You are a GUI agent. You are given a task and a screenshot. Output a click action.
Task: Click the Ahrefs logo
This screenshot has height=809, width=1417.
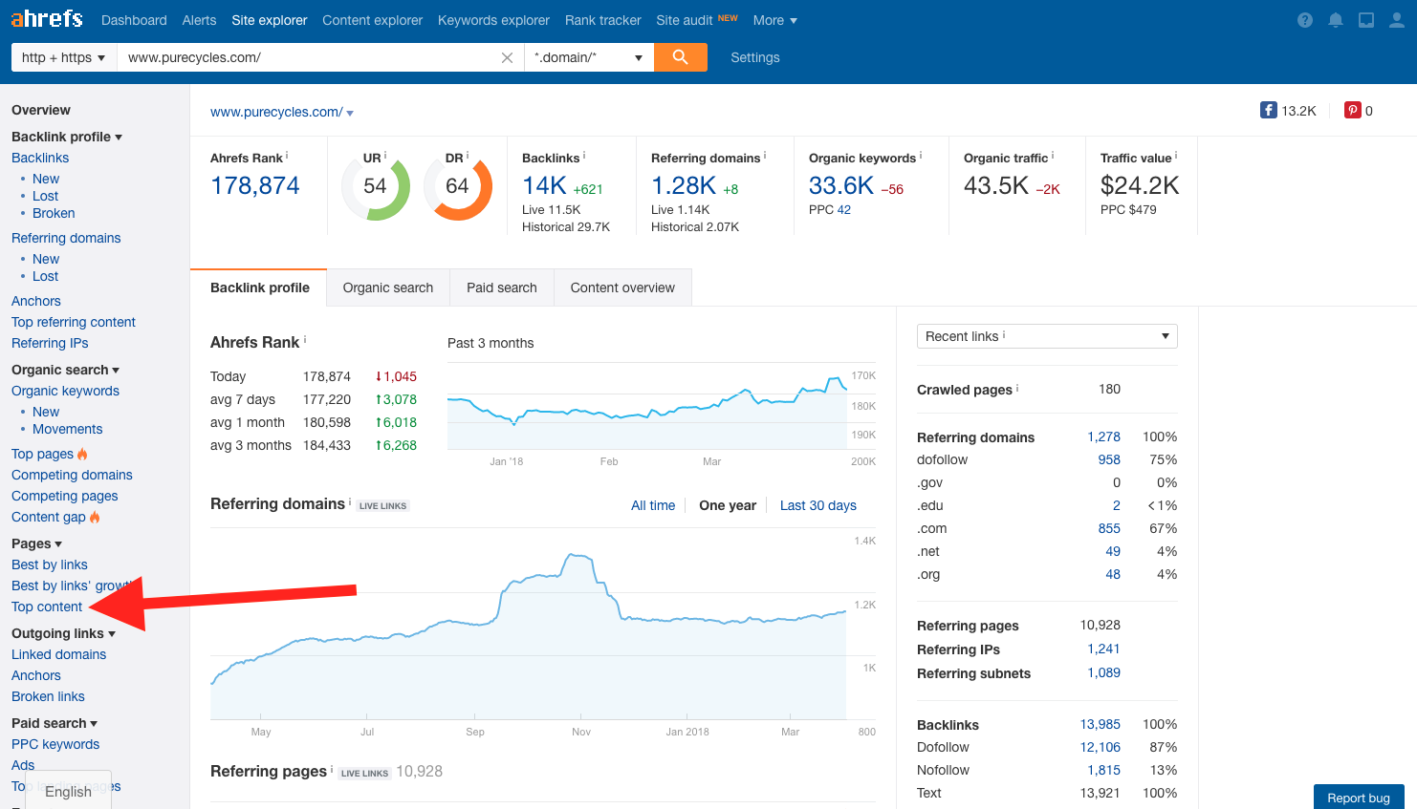pos(46,19)
